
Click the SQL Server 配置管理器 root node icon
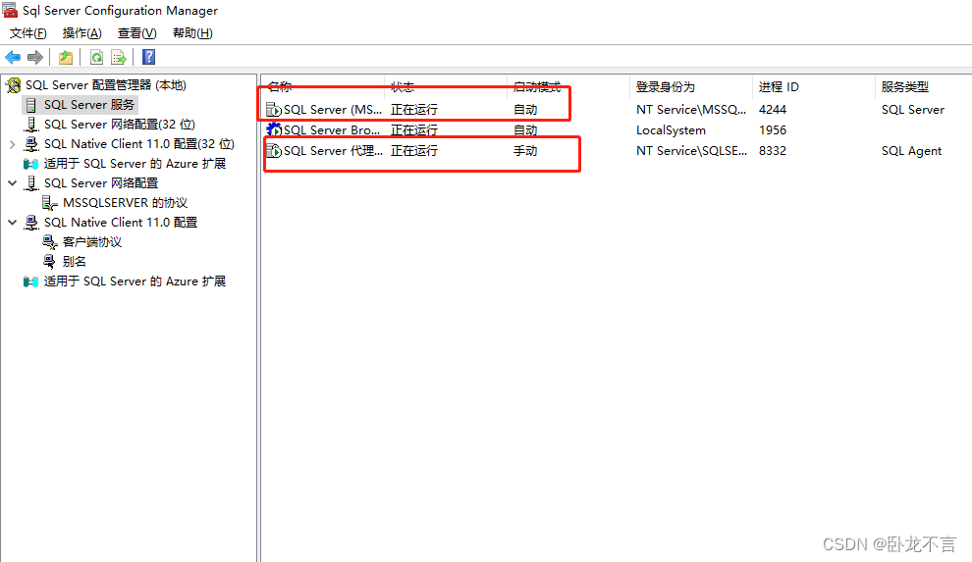tap(13, 85)
